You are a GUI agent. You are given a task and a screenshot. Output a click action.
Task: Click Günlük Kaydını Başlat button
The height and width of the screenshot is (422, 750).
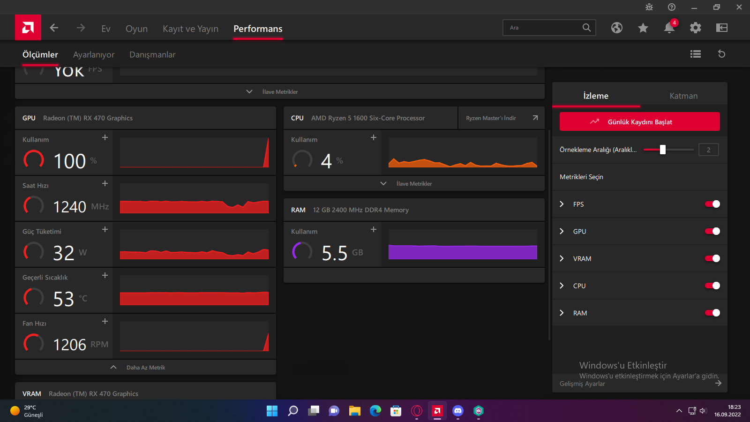click(x=640, y=121)
